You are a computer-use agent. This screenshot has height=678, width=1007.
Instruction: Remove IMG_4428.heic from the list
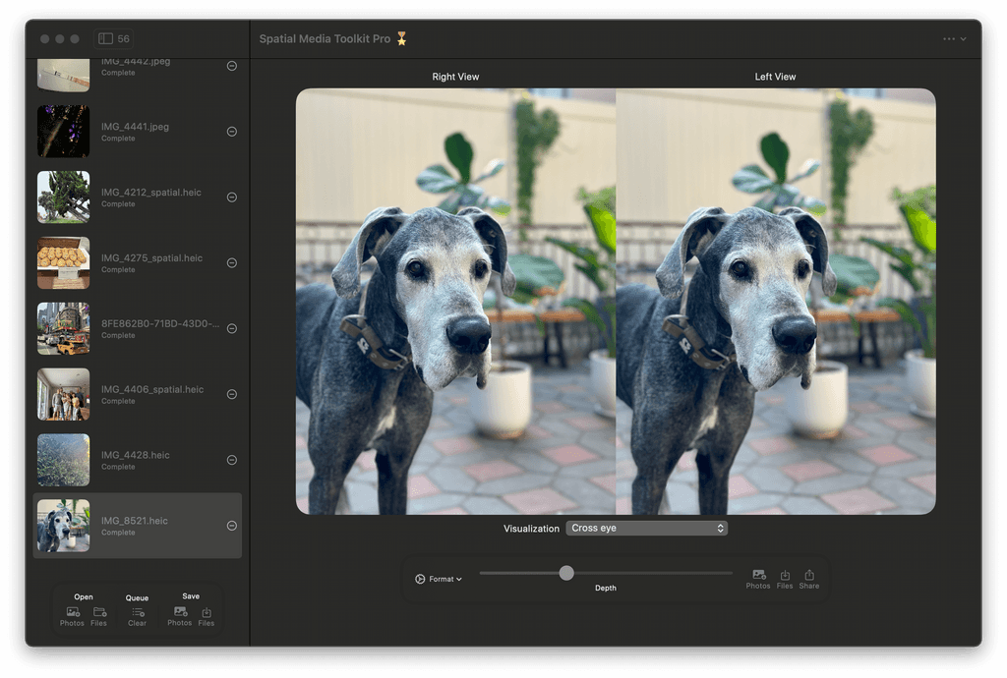click(231, 460)
